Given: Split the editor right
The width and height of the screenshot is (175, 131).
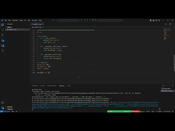Looking at the screenshot, I should tap(170, 24).
